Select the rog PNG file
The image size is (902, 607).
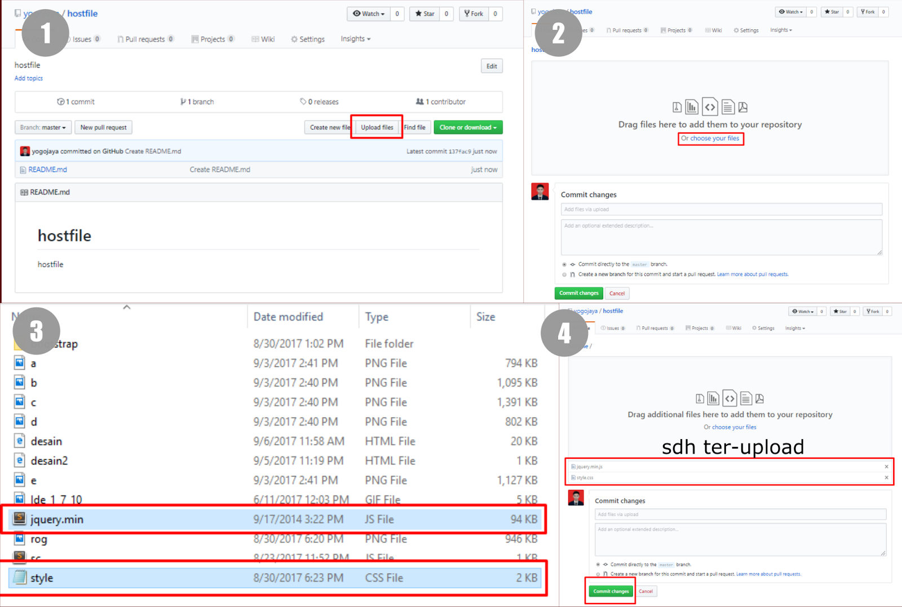point(275,539)
